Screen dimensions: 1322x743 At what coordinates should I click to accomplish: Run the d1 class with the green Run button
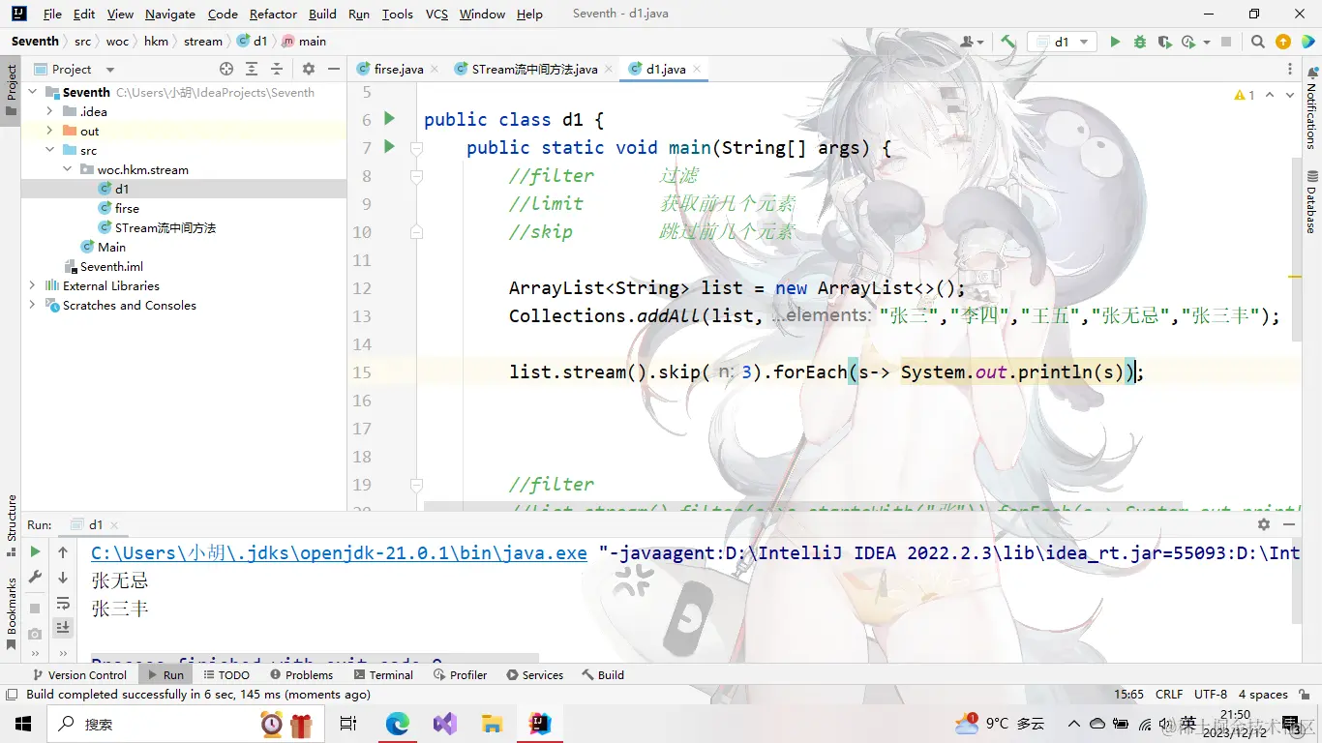(x=1114, y=41)
